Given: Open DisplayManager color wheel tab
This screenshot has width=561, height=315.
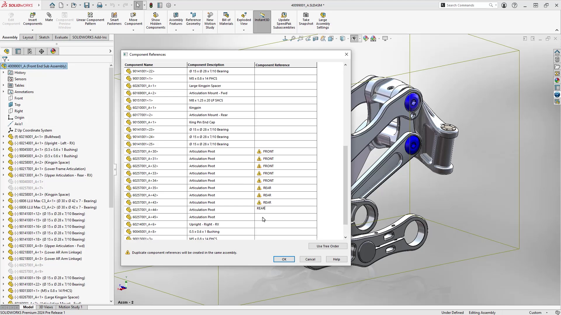Looking at the screenshot, I should [x=53, y=51].
